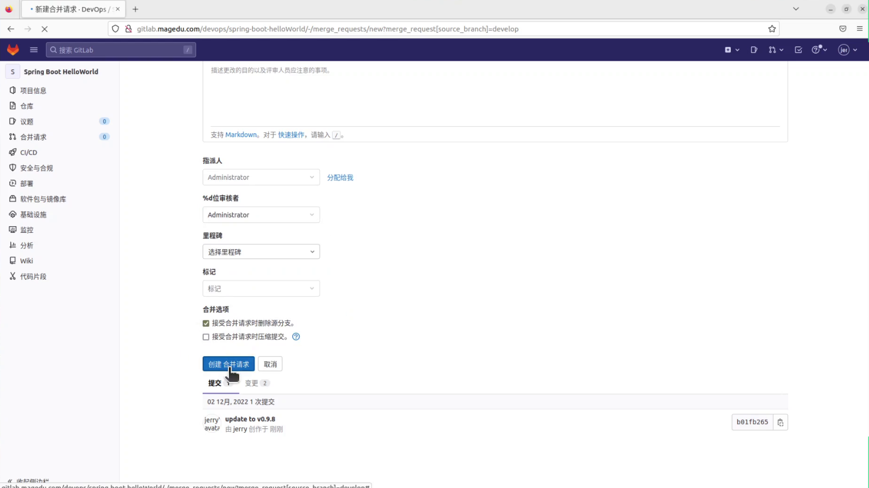Open commit hash b01fb265
Image resolution: width=869 pixels, height=488 pixels.
point(752,422)
